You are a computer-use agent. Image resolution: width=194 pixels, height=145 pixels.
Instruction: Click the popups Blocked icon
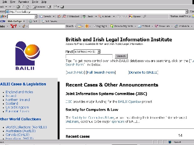click(64, 16)
